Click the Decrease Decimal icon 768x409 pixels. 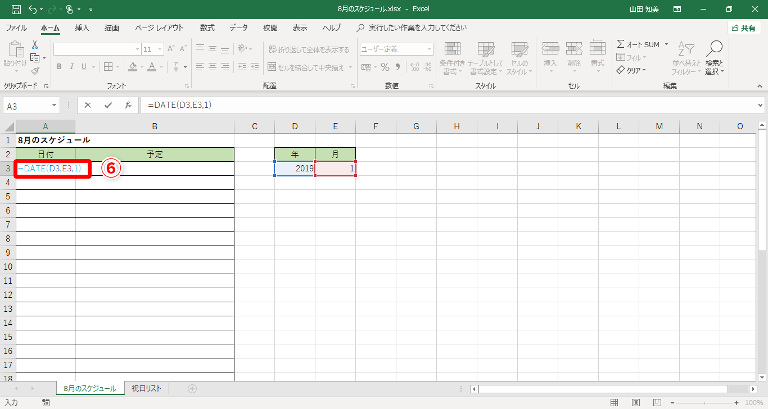[428, 67]
